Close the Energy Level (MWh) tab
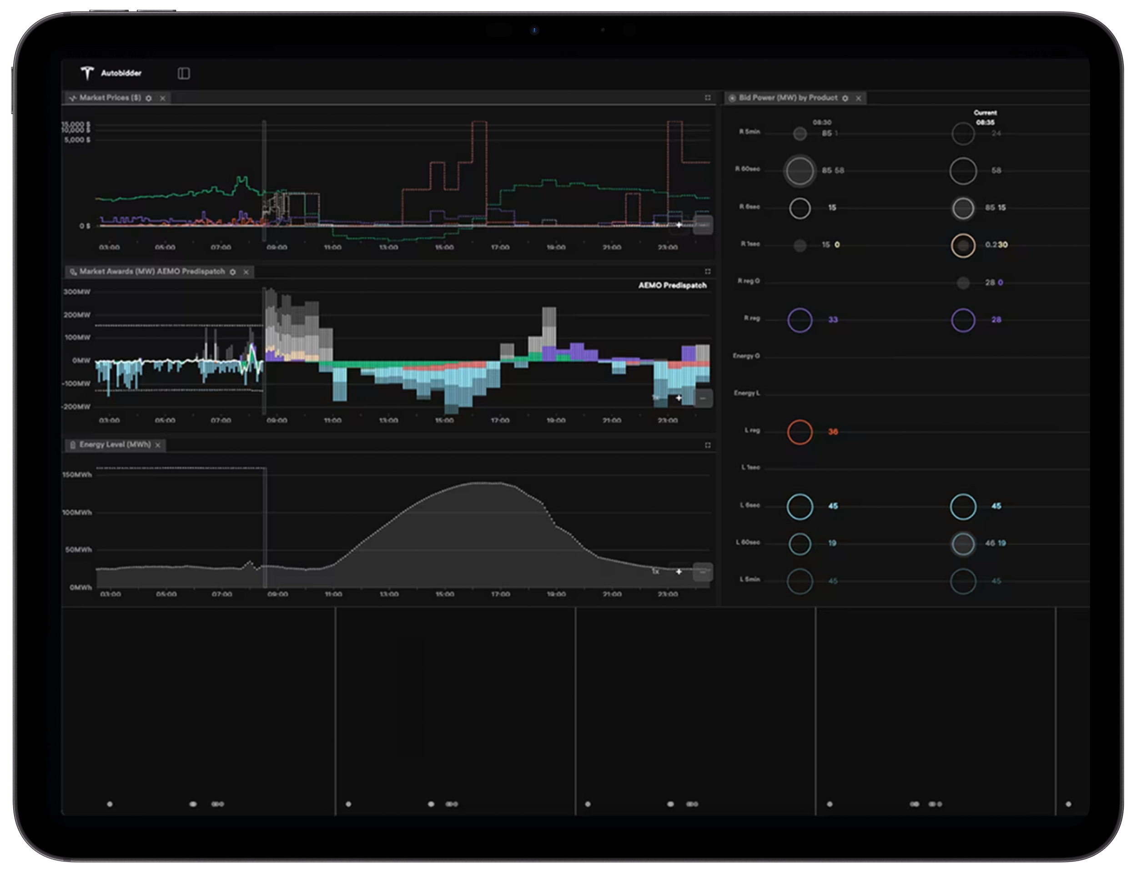The width and height of the screenshot is (1137, 872). pos(158,445)
